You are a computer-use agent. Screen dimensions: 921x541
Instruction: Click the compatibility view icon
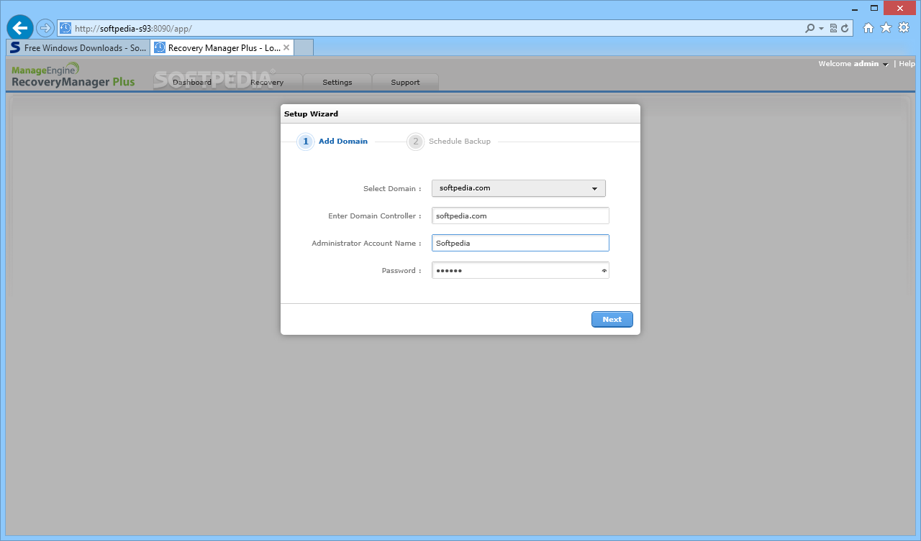(x=833, y=28)
